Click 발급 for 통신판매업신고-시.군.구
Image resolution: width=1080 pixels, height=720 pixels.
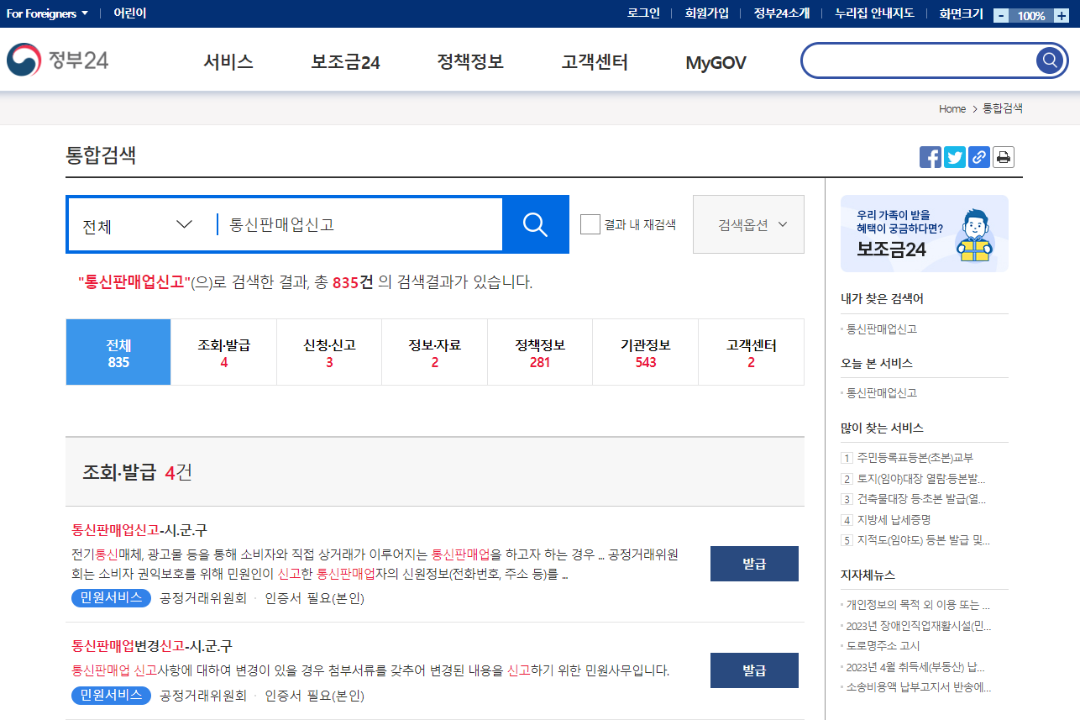(x=753, y=563)
